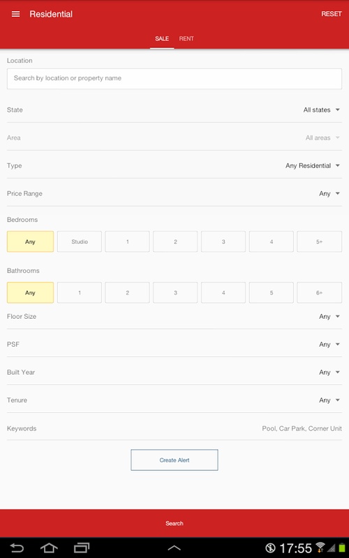The image size is (349, 558).
Task: Tap the up-caret in the navigation bar
Action: (174, 548)
